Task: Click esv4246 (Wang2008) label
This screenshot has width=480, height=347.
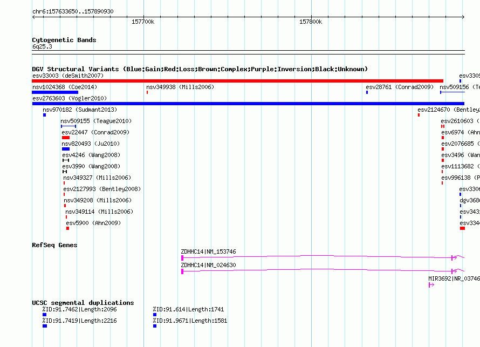Action: pos(91,155)
